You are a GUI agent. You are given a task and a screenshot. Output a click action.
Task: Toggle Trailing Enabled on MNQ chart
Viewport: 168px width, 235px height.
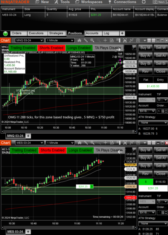23,48
